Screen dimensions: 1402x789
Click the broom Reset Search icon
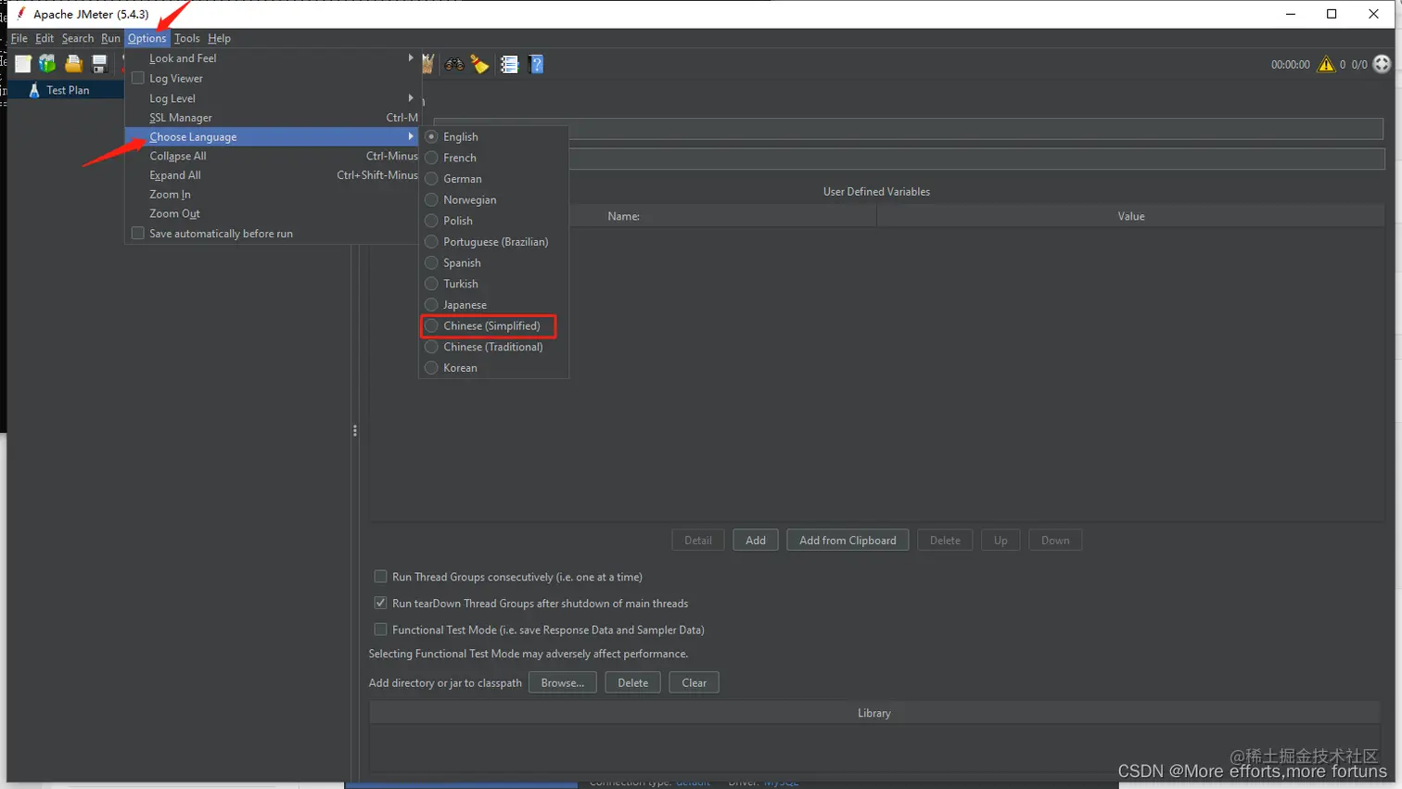[480, 64]
